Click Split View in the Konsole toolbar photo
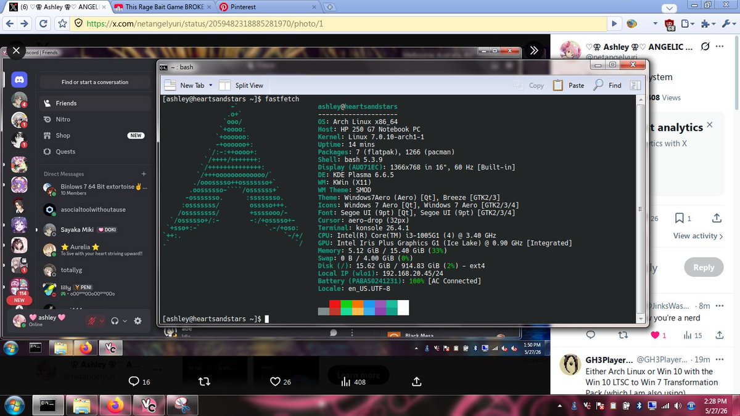 [x=241, y=85]
